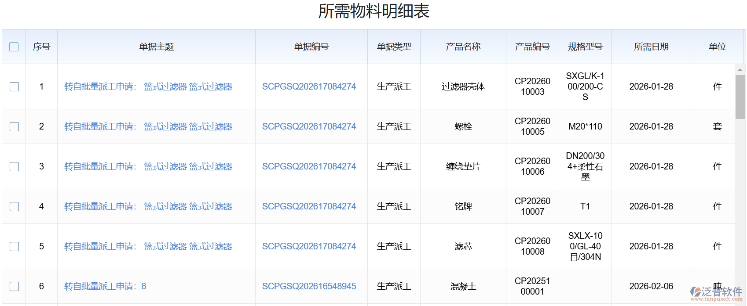Select spec cell SXGL/K-100/200-CS
The height and width of the screenshot is (306, 747).
[x=585, y=86]
